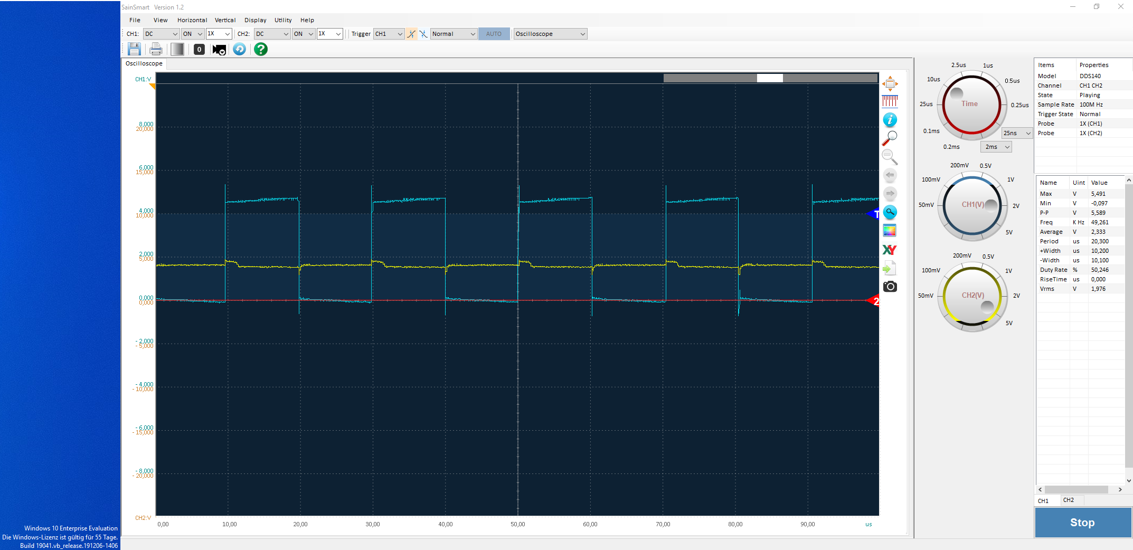
Task: Click the blue info icon
Action: [890, 120]
